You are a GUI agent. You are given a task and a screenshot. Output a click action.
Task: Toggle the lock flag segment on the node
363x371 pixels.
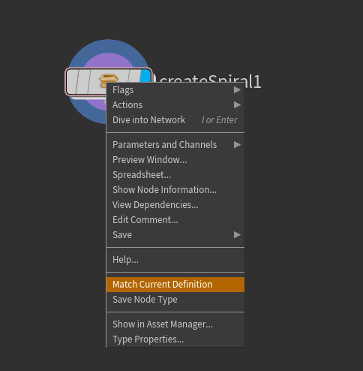coord(83,82)
